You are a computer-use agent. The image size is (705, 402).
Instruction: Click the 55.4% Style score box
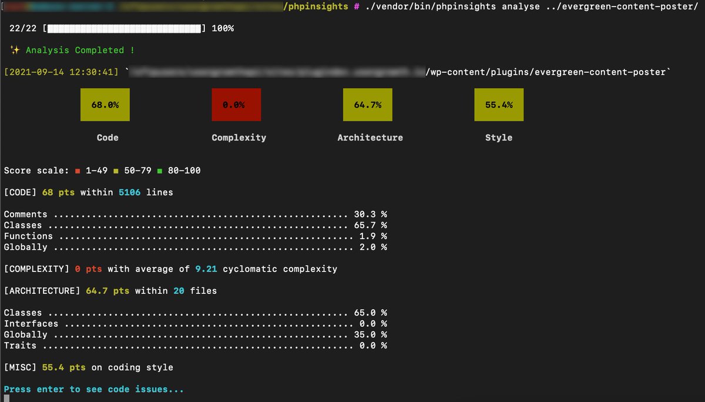coord(499,105)
